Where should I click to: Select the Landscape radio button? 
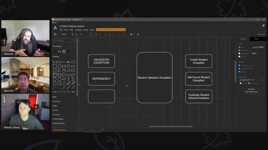click(x=249, y=83)
